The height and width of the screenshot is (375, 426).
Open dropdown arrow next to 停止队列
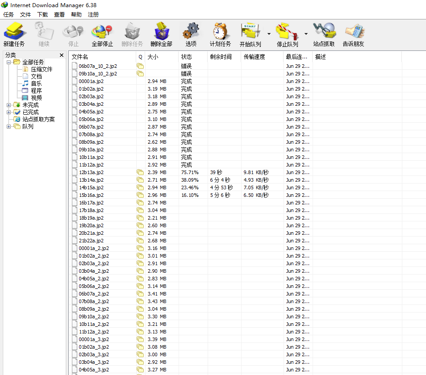point(306,34)
